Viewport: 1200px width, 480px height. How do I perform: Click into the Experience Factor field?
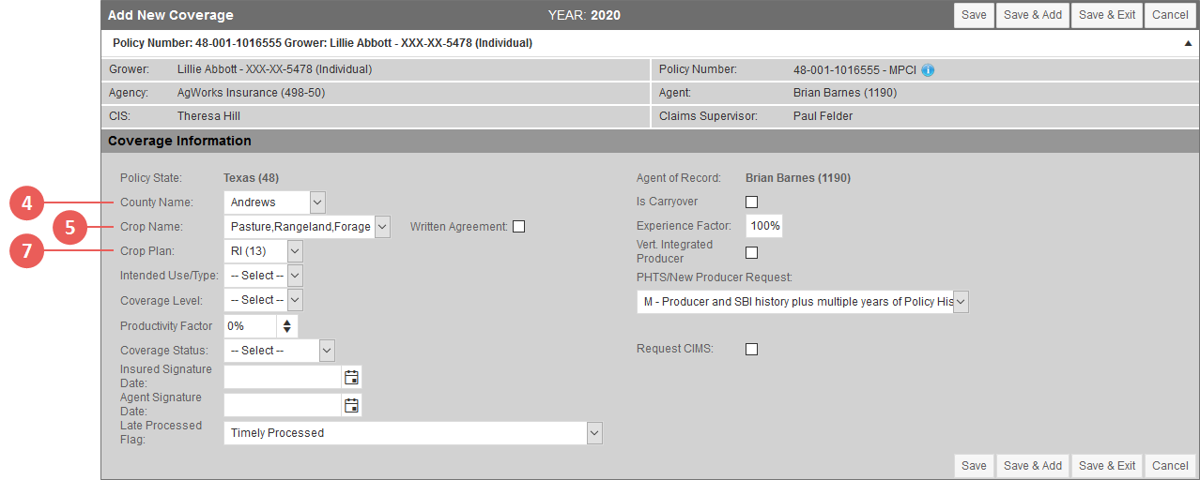point(763,226)
